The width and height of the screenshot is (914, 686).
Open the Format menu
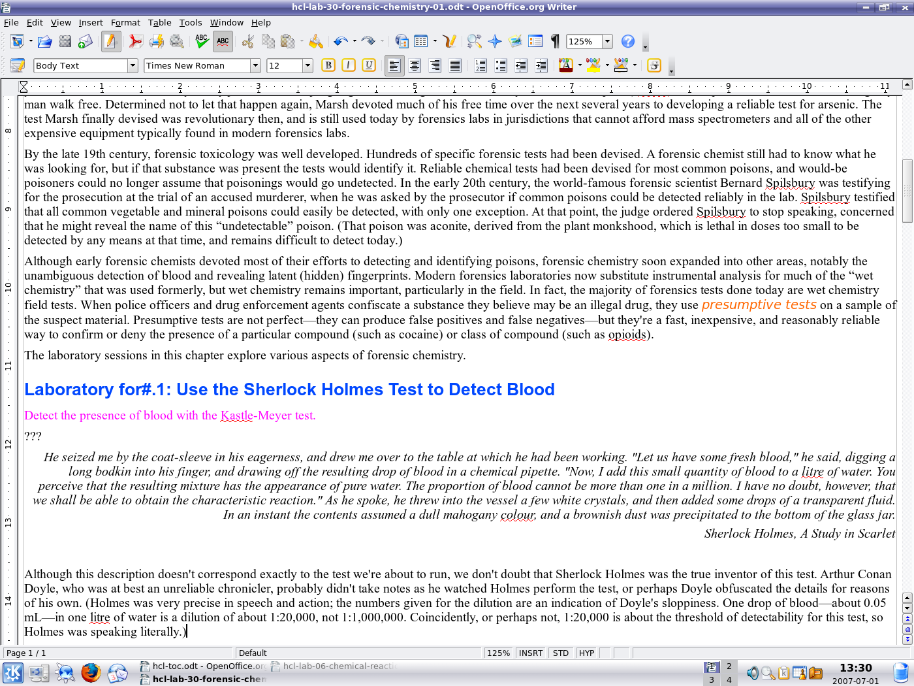(125, 22)
